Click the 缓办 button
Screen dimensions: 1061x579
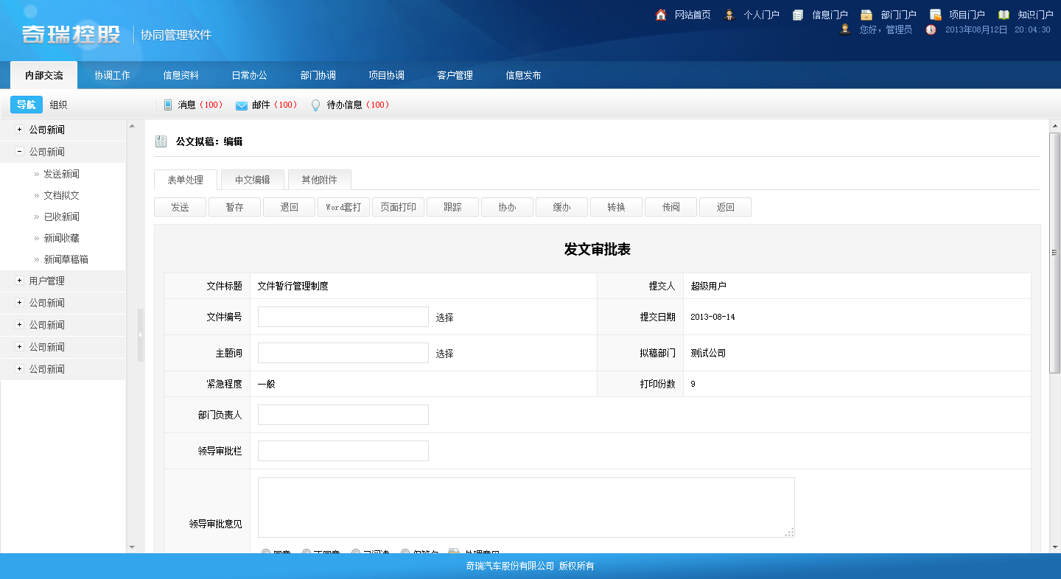[x=562, y=207]
